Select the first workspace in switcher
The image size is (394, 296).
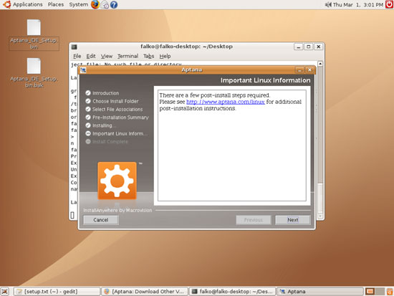pos(370,292)
